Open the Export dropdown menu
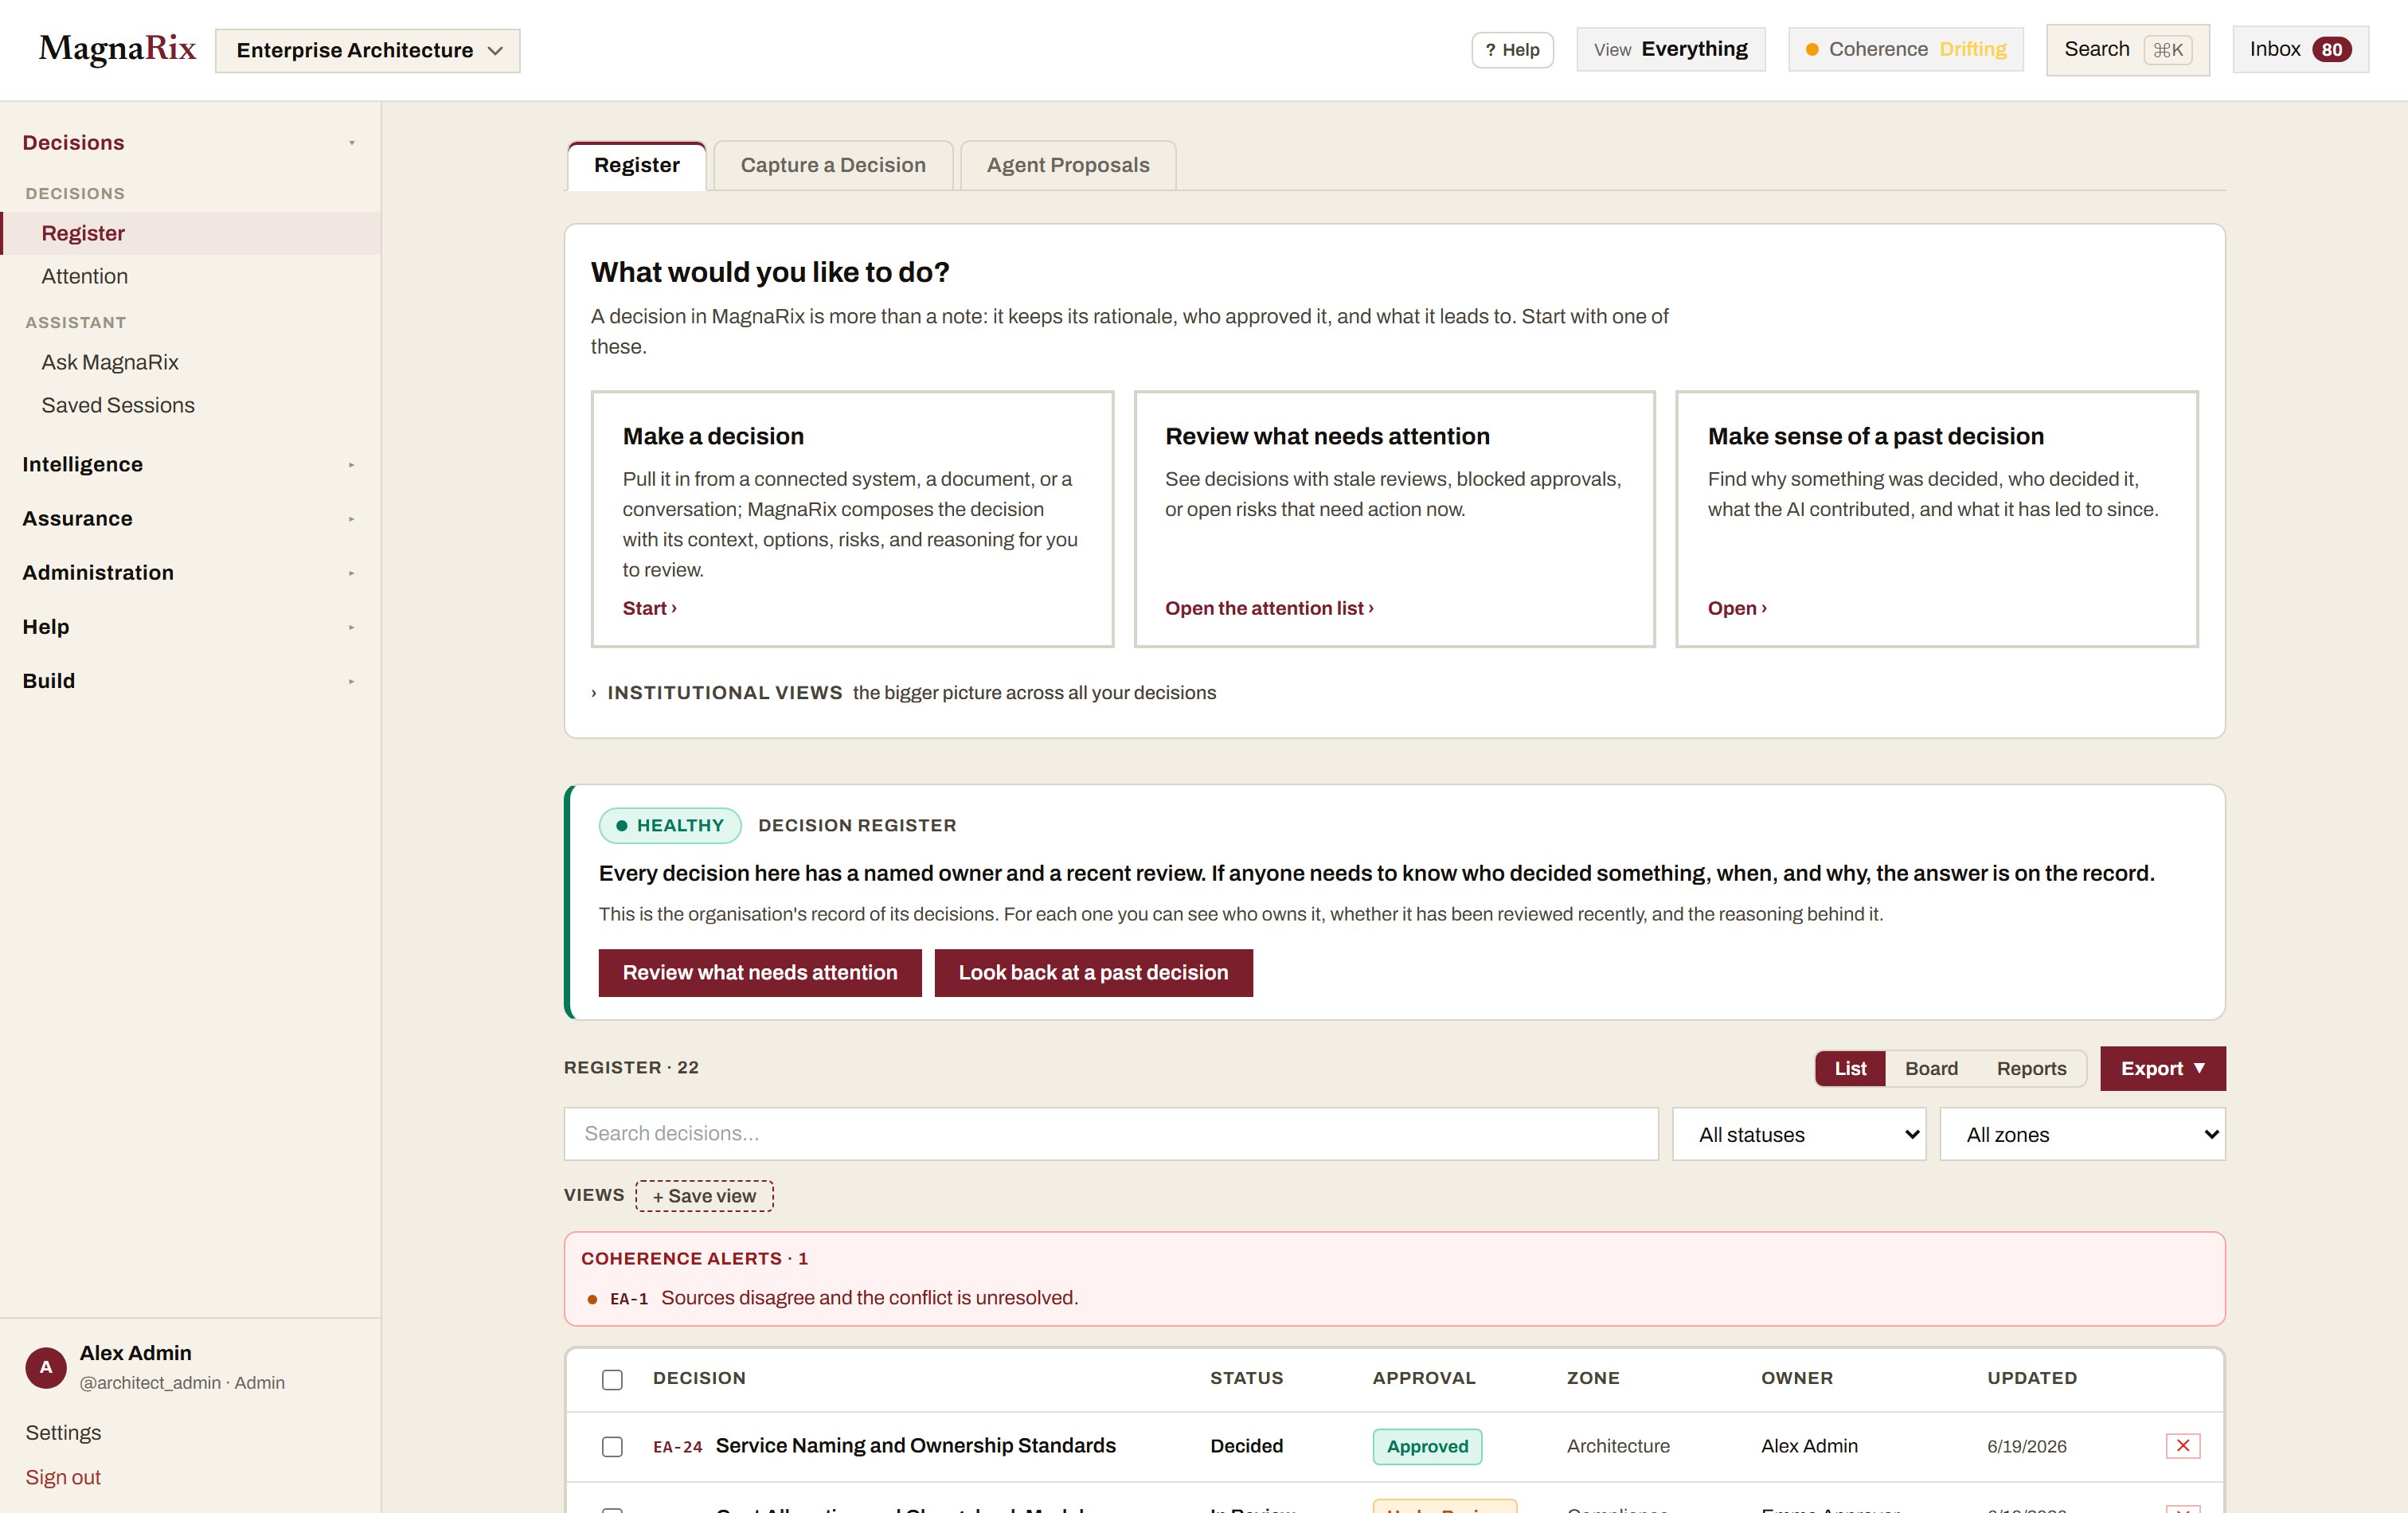This screenshot has width=2408, height=1513. pyautogui.click(x=2162, y=1068)
